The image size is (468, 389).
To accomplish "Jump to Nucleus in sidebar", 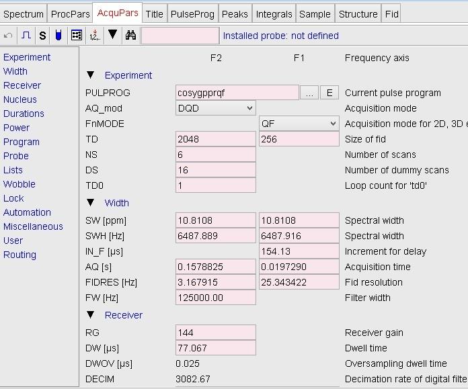I will click(20, 99).
